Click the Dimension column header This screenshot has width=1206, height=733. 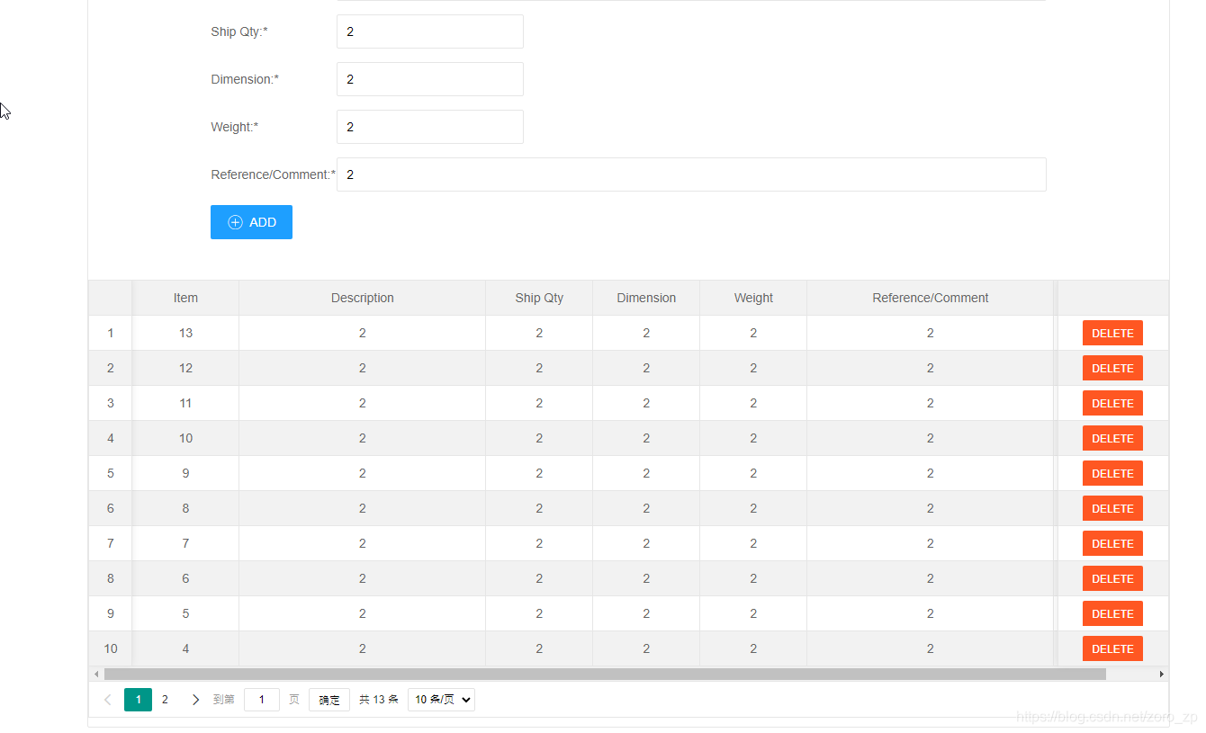(646, 298)
